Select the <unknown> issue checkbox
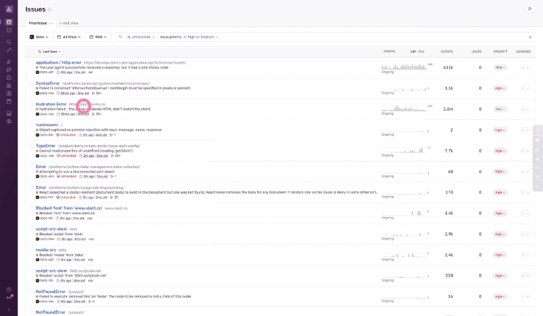 [31, 125]
